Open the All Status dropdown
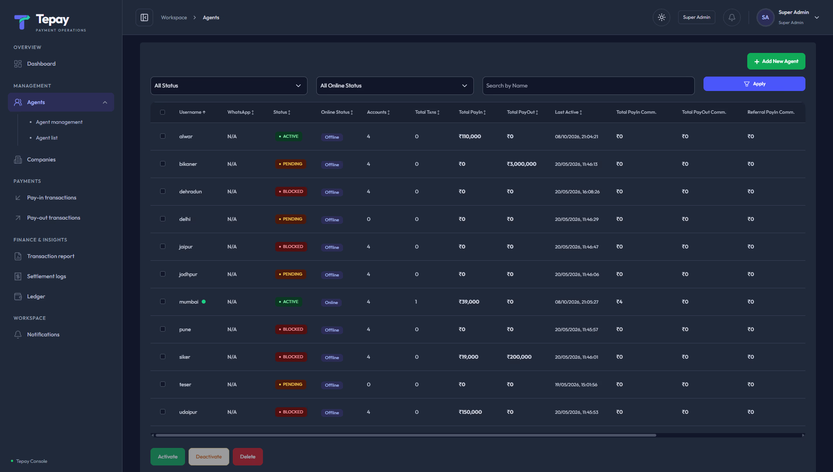This screenshot has height=472, width=833. point(229,86)
